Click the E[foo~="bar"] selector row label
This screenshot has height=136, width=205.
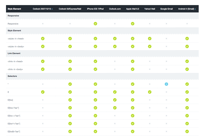point(14,116)
